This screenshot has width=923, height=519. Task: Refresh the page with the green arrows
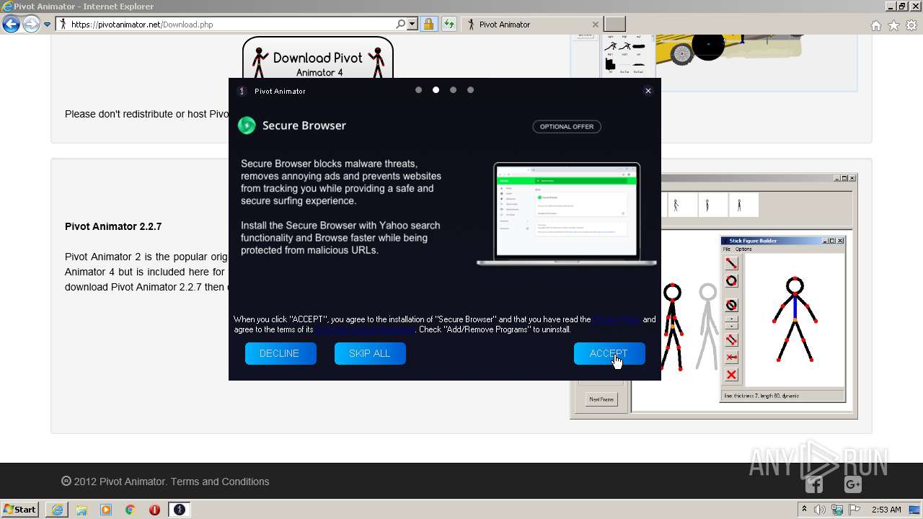[x=449, y=25]
